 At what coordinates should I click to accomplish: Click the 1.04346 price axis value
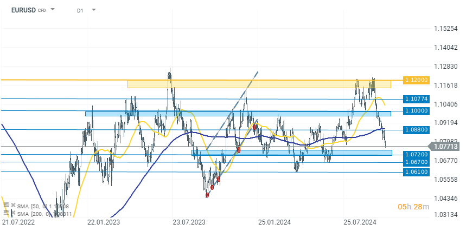pyautogui.click(x=446, y=198)
